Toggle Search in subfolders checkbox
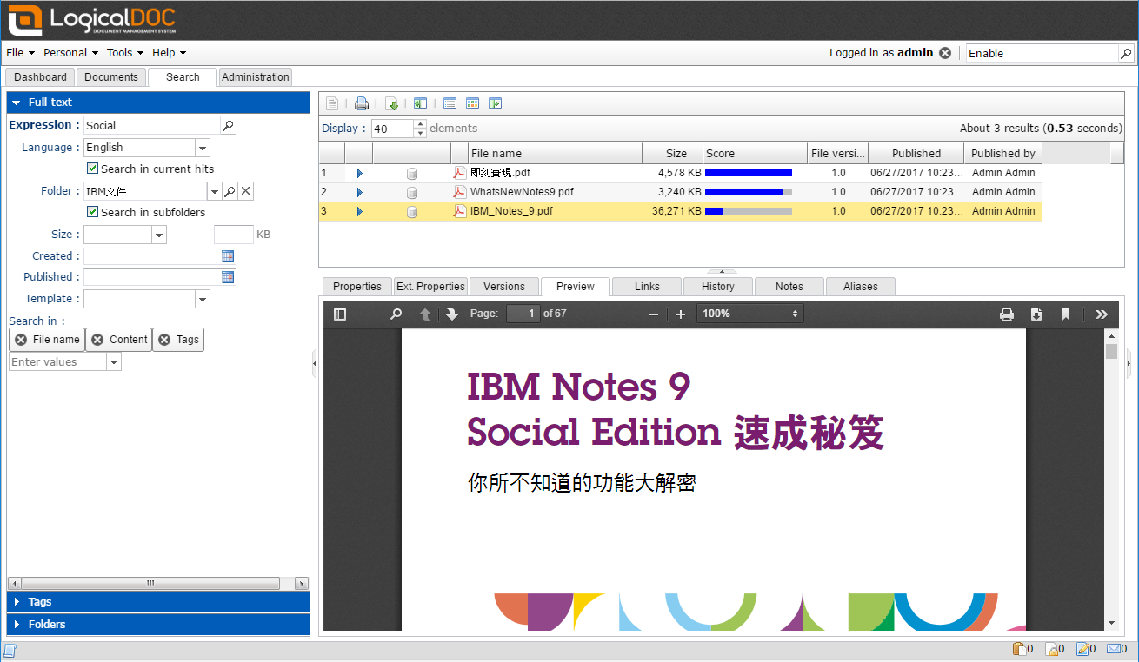 (92, 212)
